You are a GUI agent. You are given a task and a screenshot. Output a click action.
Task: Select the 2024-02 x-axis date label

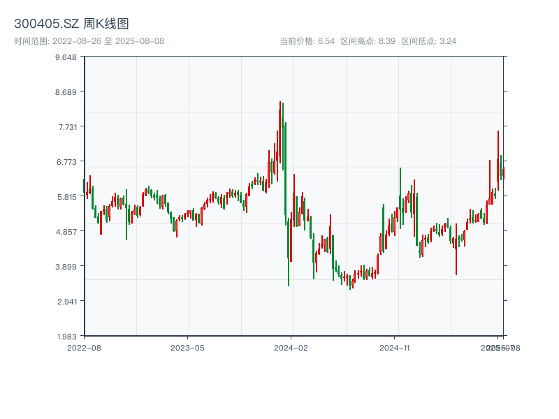tap(291, 347)
